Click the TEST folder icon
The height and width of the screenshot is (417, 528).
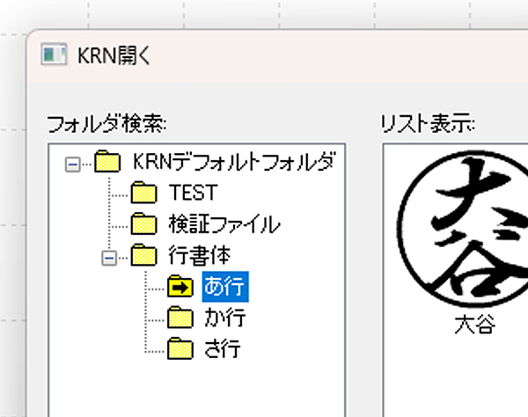pos(143,193)
